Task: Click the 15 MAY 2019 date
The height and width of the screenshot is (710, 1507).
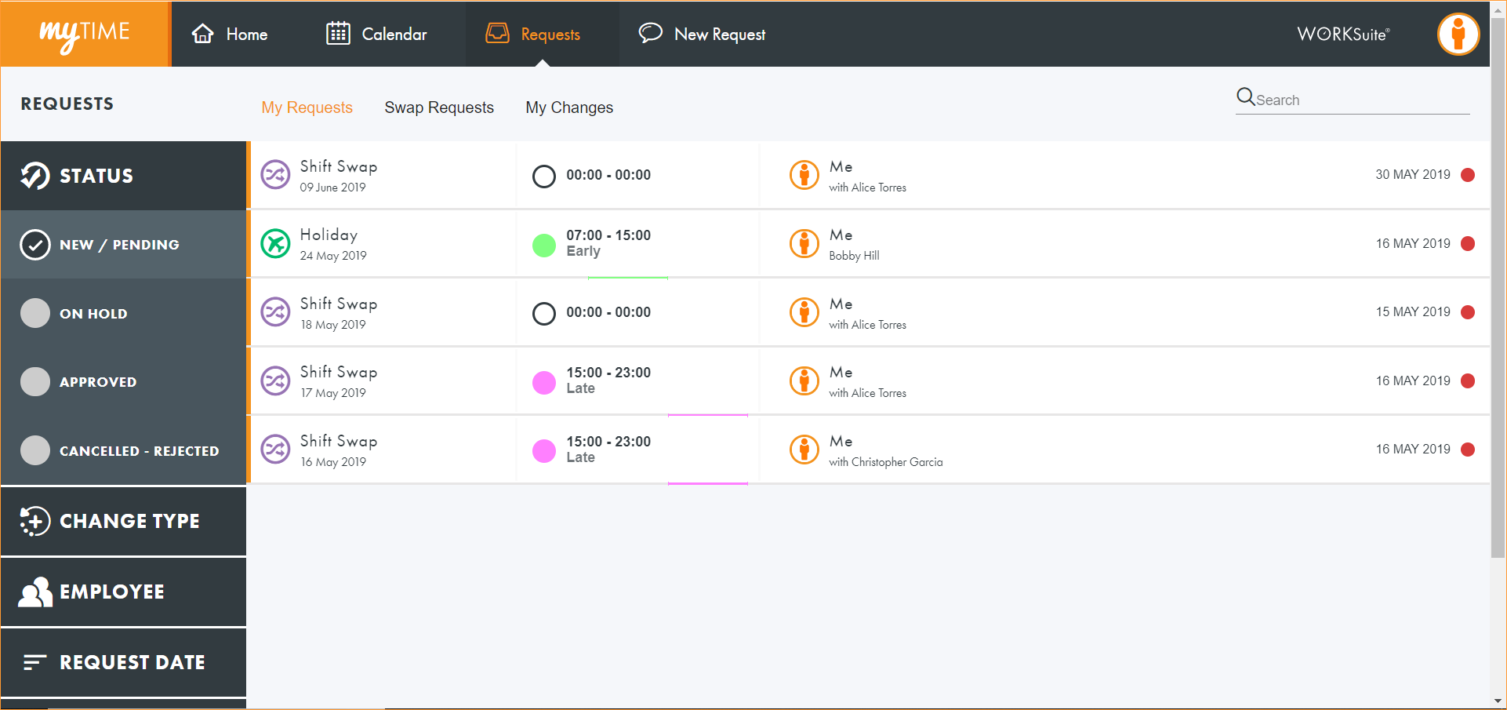Action: point(1413,312)
